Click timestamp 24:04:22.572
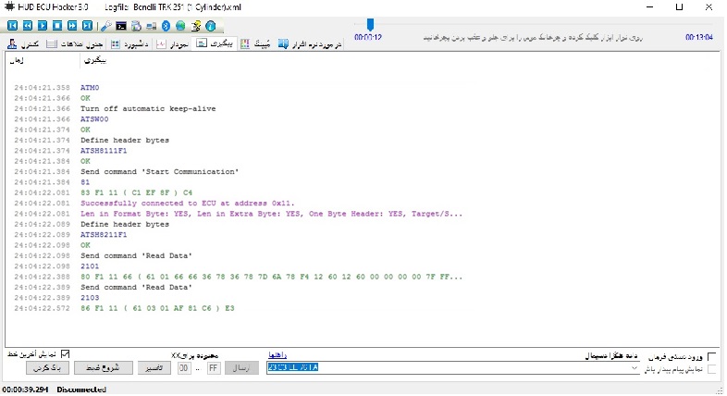Viewport: 727px width, 396px height. pyautogui.click(x=42, y=308)
